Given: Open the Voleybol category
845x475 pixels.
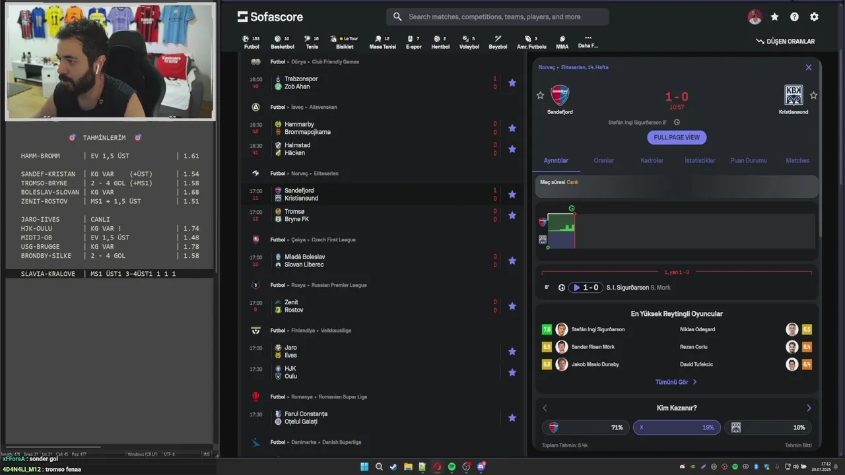Looking at the screenshot, I should [469, 42].
